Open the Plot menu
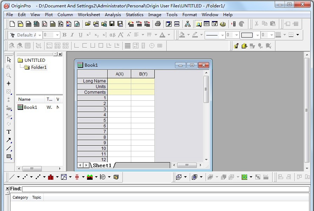Screen dimensions: 314x211 pyautogui.click(x=49, y=15)
